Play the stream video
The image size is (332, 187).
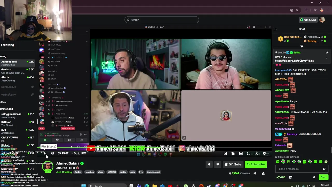pos(45,153)
